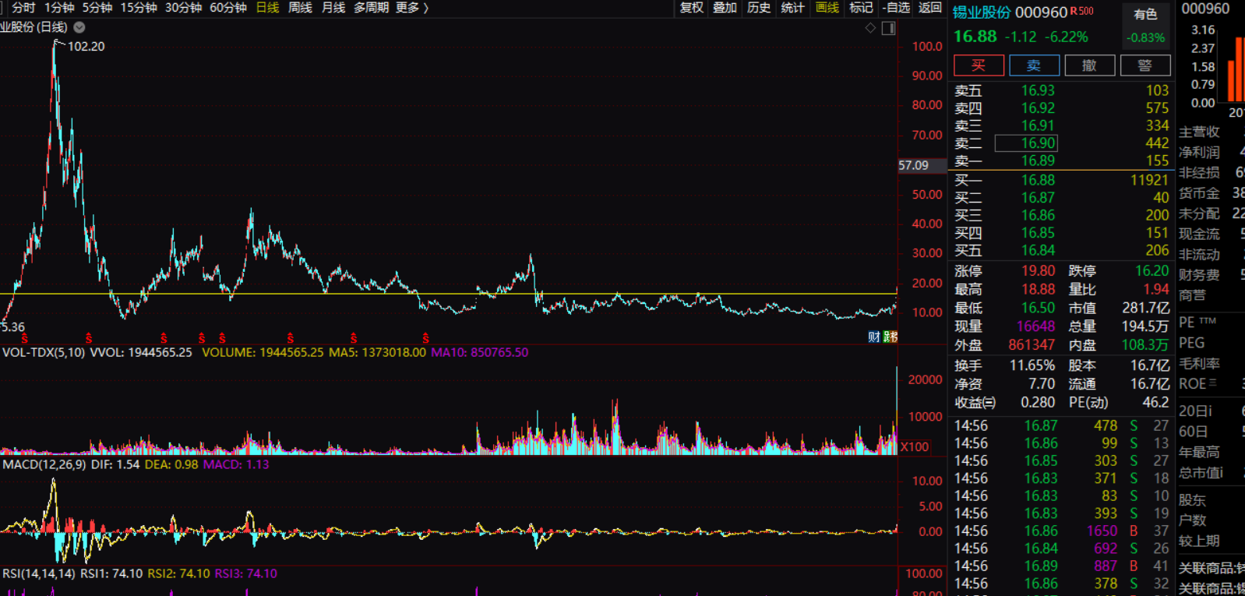Open the dropdown arrow beside the 日线 chart title

pos(79,27)
